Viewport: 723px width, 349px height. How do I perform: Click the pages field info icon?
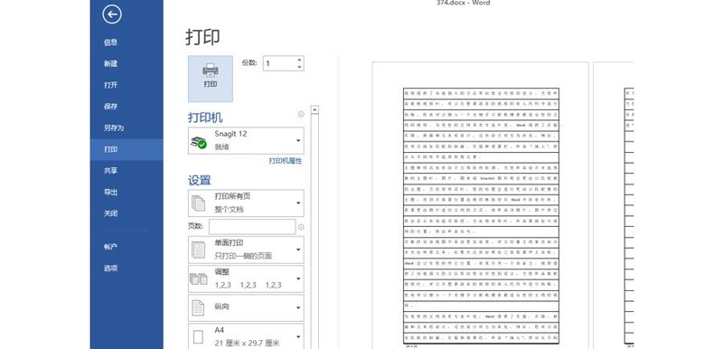301,227
